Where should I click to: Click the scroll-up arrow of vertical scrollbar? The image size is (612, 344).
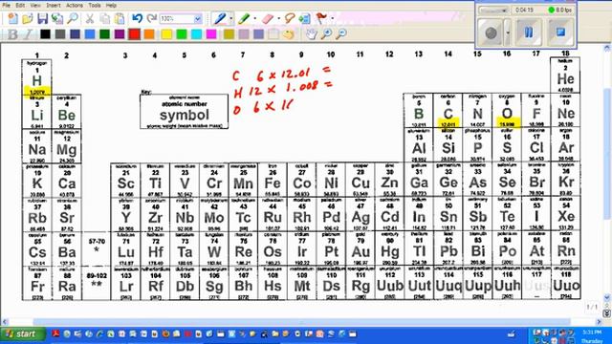[607, 49]
